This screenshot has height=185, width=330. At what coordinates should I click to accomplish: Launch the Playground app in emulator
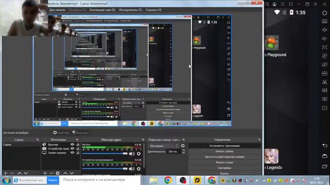[x=272, y=43]
